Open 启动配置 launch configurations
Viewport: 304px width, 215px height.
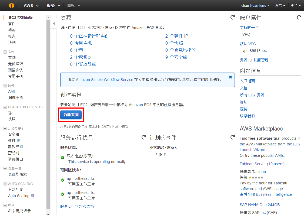tap(15, 190)
